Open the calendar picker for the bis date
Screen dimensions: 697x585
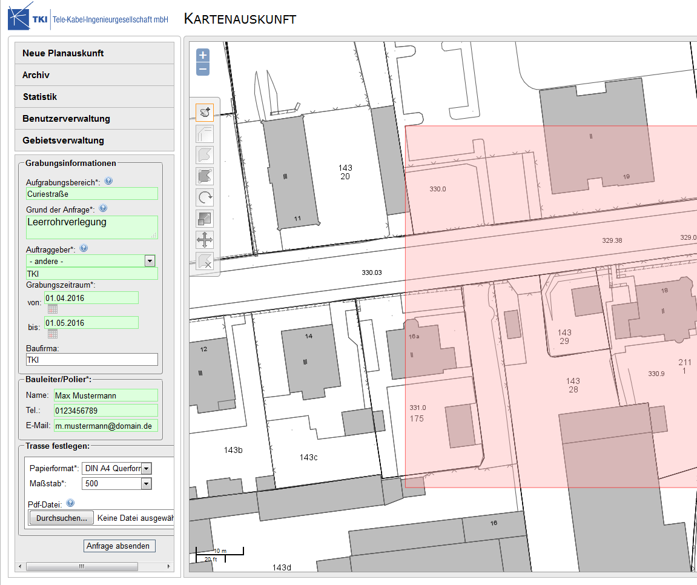point(53,334)
